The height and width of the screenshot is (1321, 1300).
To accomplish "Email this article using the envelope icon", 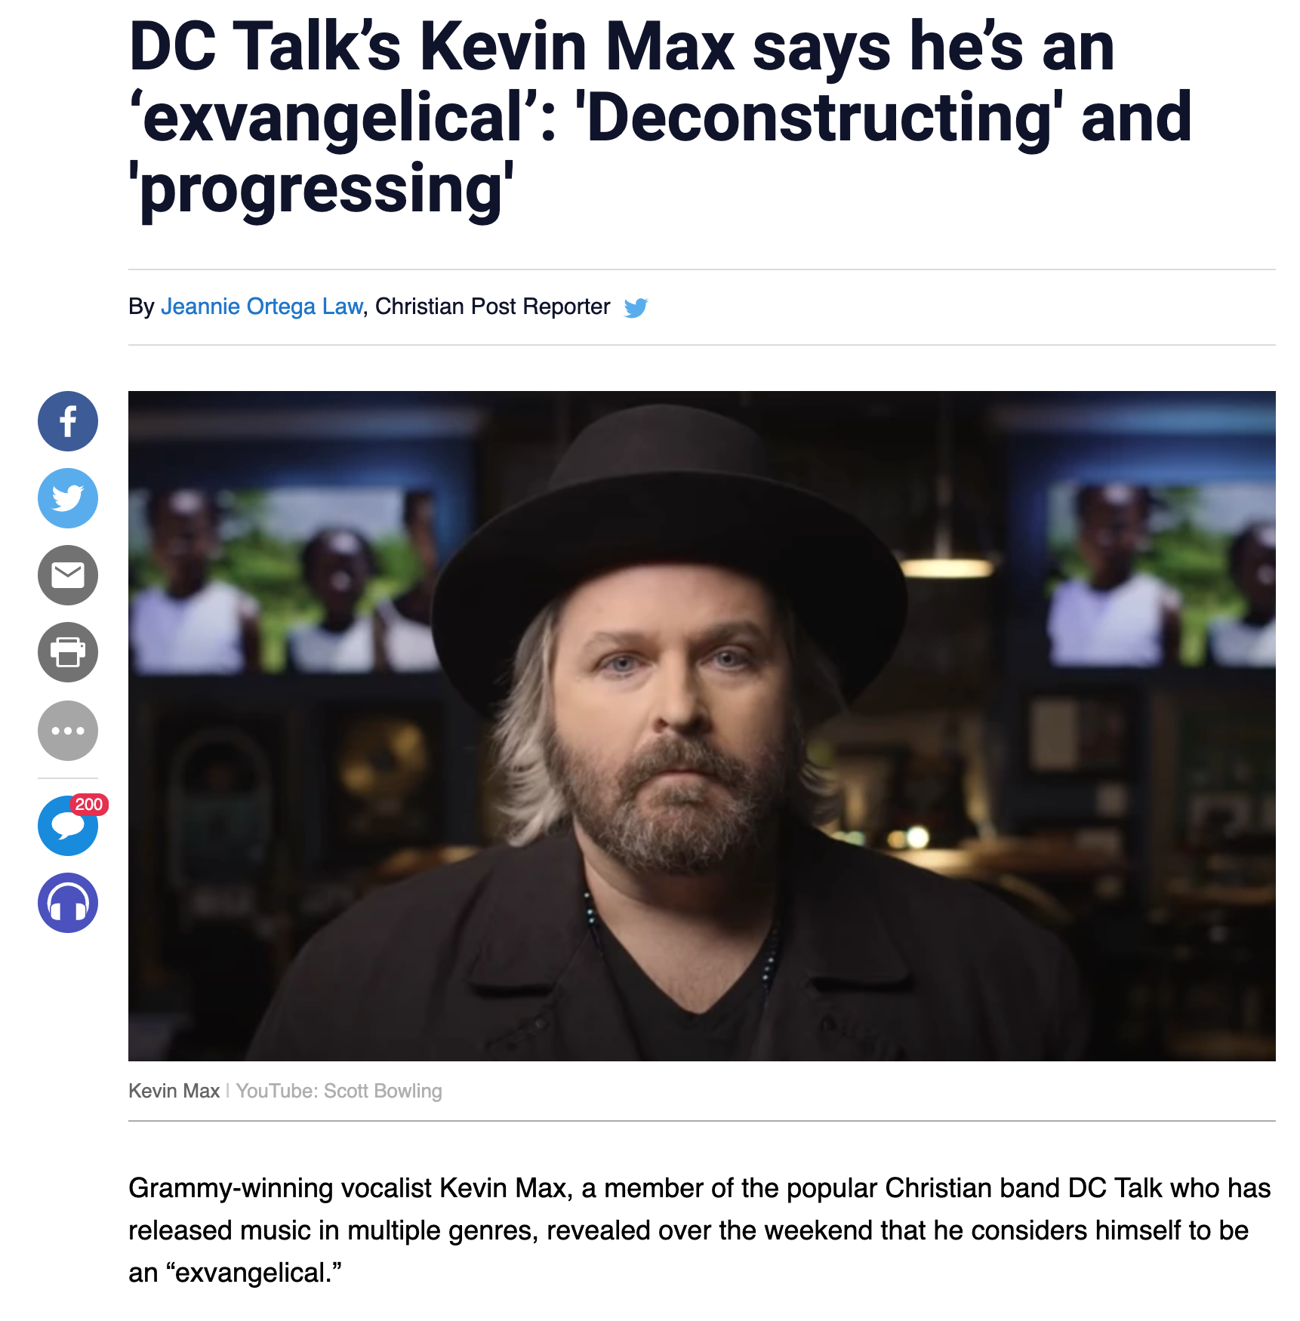I will click(x=68, y=575).
